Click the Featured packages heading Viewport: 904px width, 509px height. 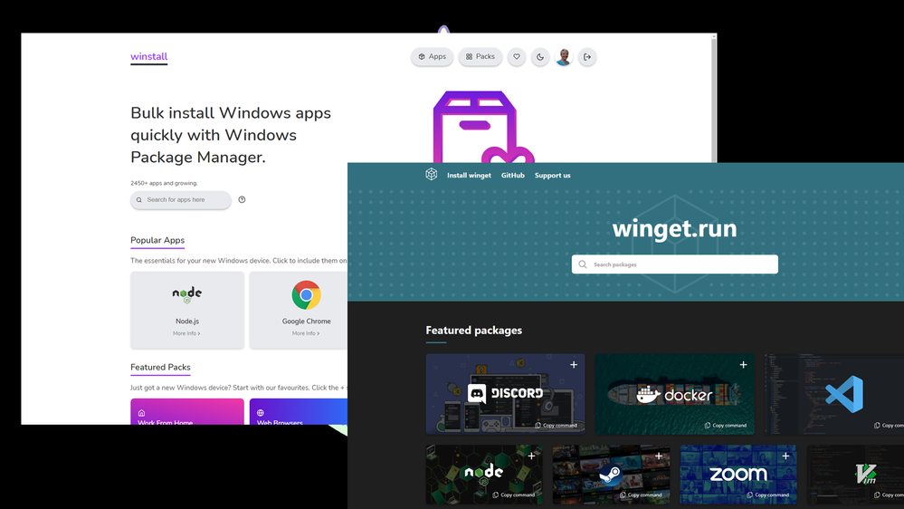[x=474, y=330]
